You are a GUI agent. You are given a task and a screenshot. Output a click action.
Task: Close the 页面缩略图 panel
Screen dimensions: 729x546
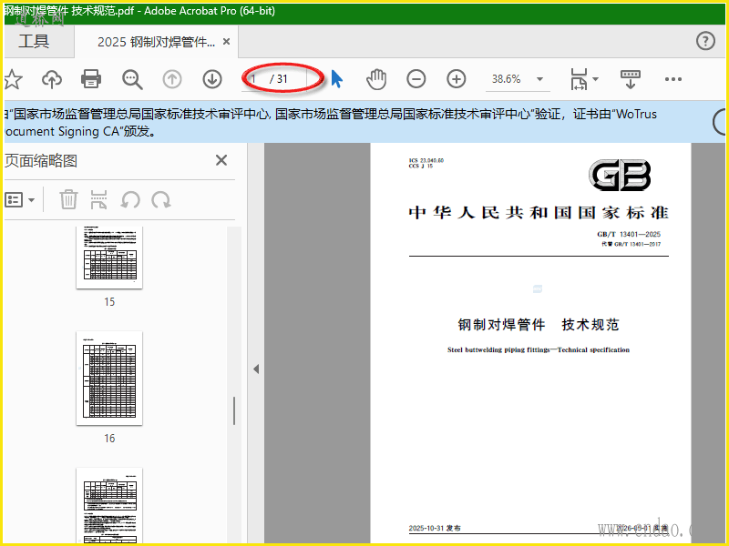tap(221, 160)
